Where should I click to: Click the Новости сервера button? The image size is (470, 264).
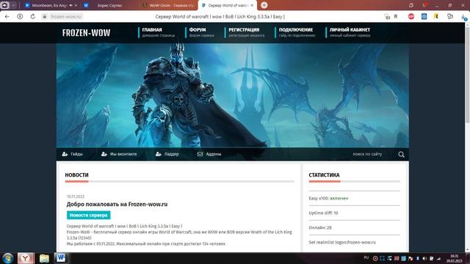[x=88, y=215]
